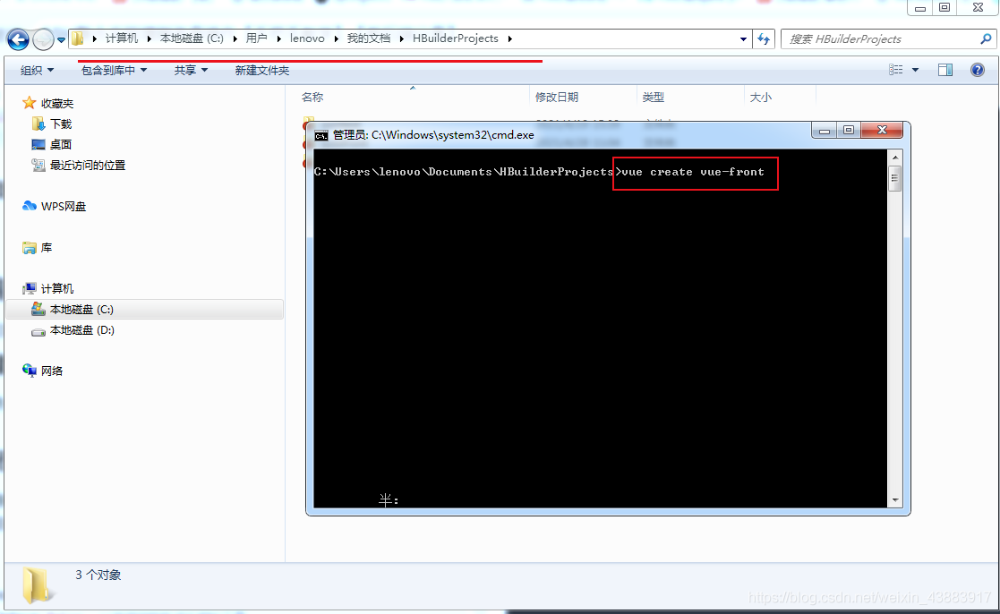Open the recent locations history dropdown

61,39
